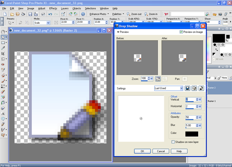232x167 pixels.
Task: Toggle the fit-to-window preview icon beside Zoom
Action: (158, 79)
